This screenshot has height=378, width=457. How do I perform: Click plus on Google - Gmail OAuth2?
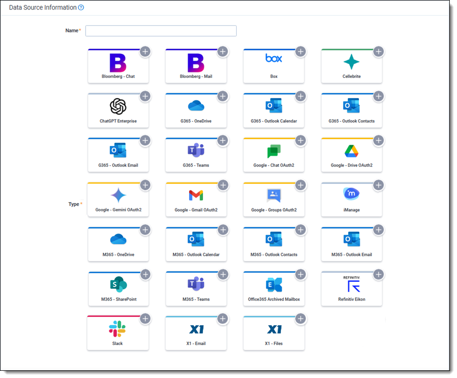coord(223,185)
